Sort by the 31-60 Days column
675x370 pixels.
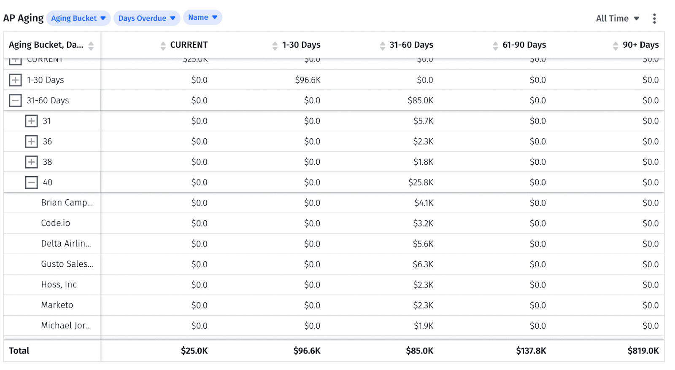coord(383,46)
